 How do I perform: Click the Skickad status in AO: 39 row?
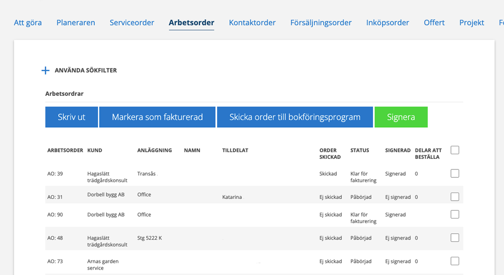328,174
